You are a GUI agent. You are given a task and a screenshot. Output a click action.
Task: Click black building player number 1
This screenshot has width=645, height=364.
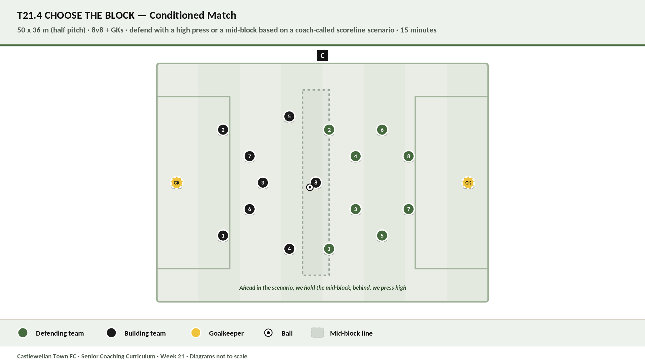click(x=223, y=236)
